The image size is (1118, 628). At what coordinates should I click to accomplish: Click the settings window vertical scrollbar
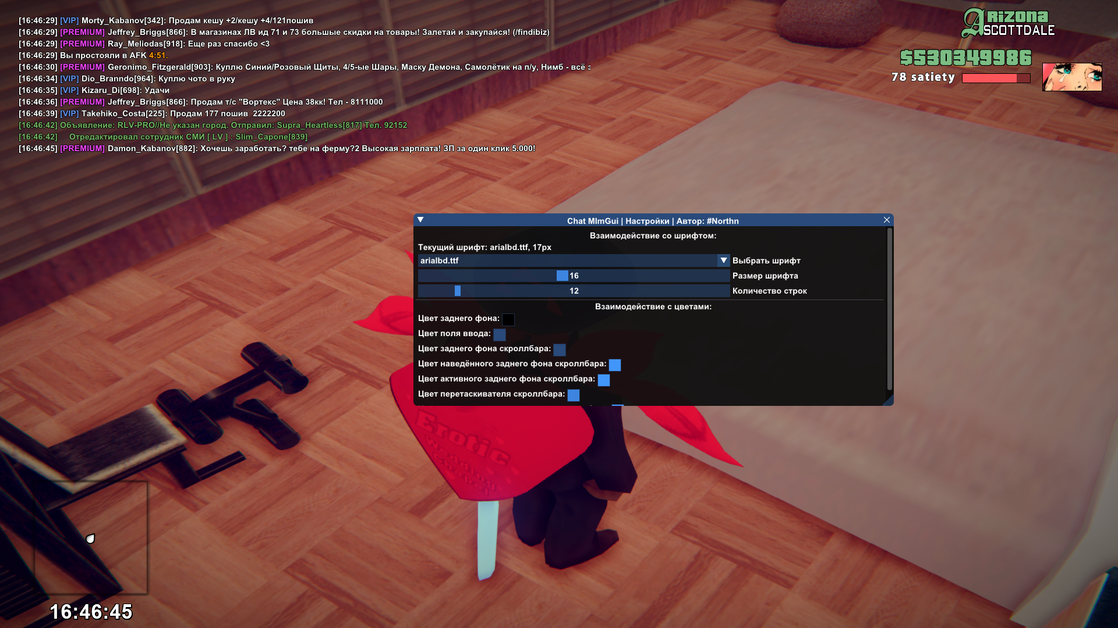[889, 309]
